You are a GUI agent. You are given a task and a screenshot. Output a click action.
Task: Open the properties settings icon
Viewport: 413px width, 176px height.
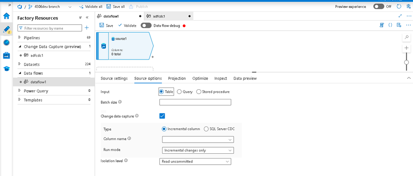pos(399,25)
